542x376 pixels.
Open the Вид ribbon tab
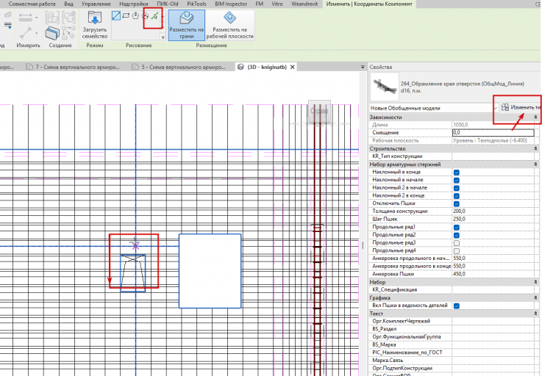(68, 4)
